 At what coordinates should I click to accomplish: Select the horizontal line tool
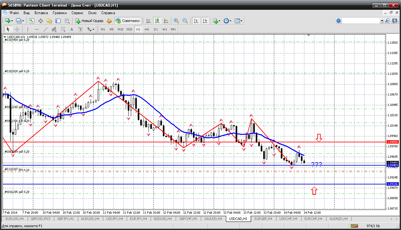(x=37, y=29)
